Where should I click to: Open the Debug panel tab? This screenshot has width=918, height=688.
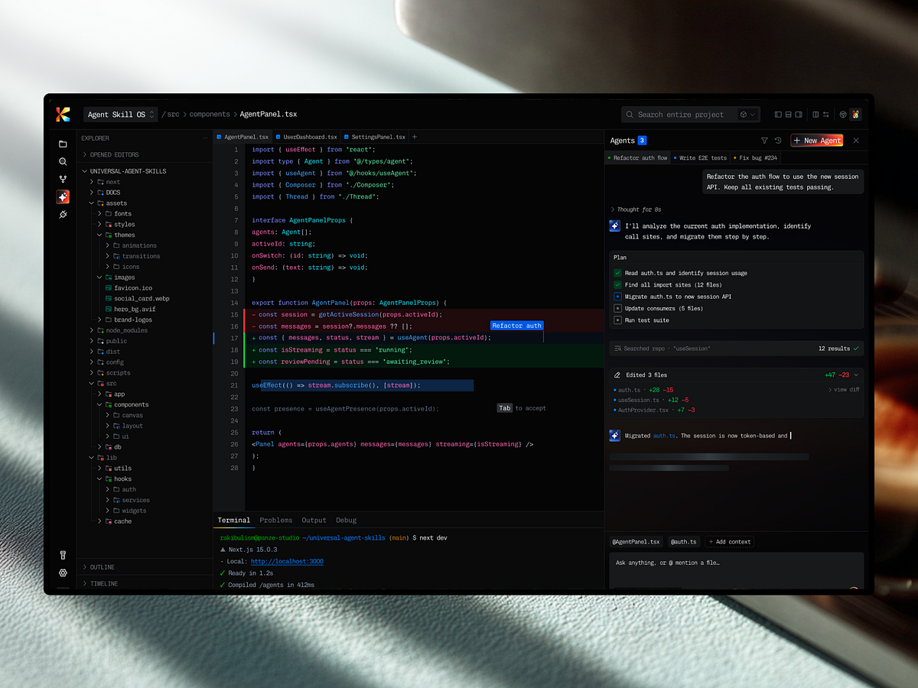pyautogui.click(x=346, y=521)
